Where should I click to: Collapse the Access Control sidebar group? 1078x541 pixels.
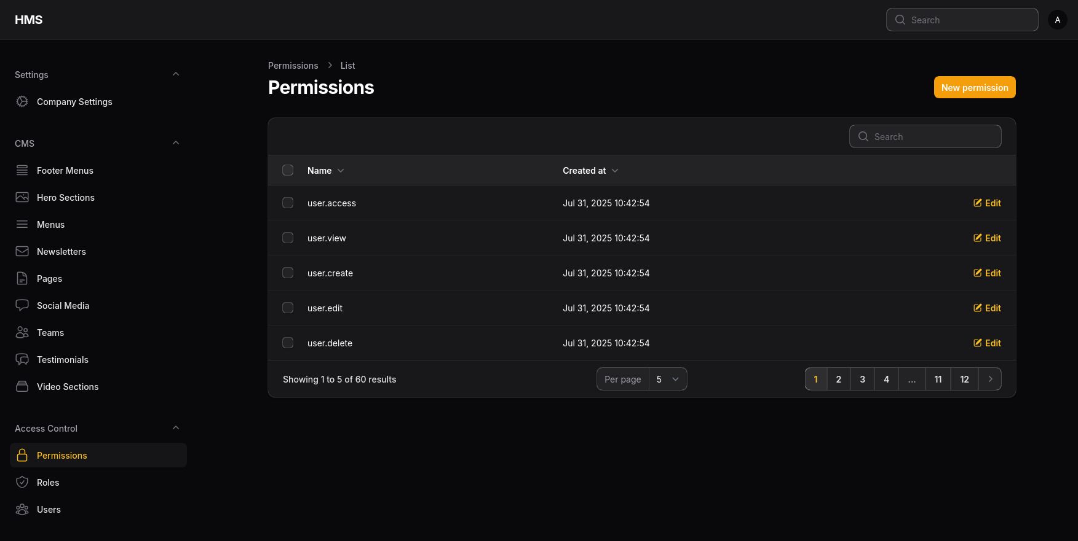click(x=176, y=428)
